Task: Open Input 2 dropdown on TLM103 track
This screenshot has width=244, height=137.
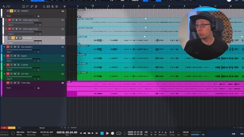Action: (x=21, y=70)
